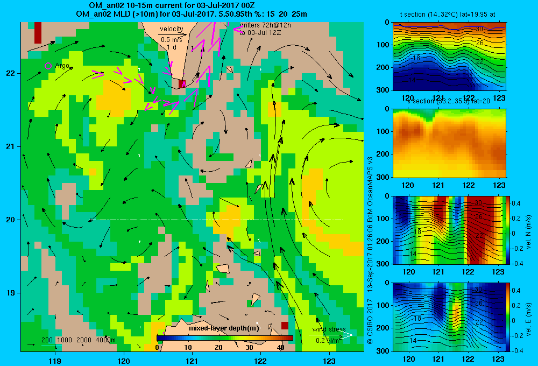Click the vertical CSIRO BoM OceanMAPS copyright text
The height and width of the screenshot is (366, 538).
[x=370, y=250]
